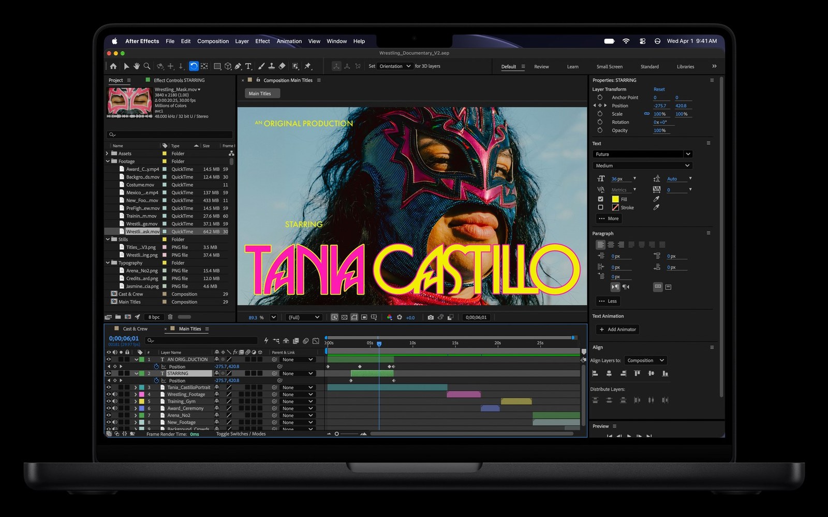Click the Stroke eyedropper icon
This screenshot has width=828, height=517.
click(x=656, y=207)
